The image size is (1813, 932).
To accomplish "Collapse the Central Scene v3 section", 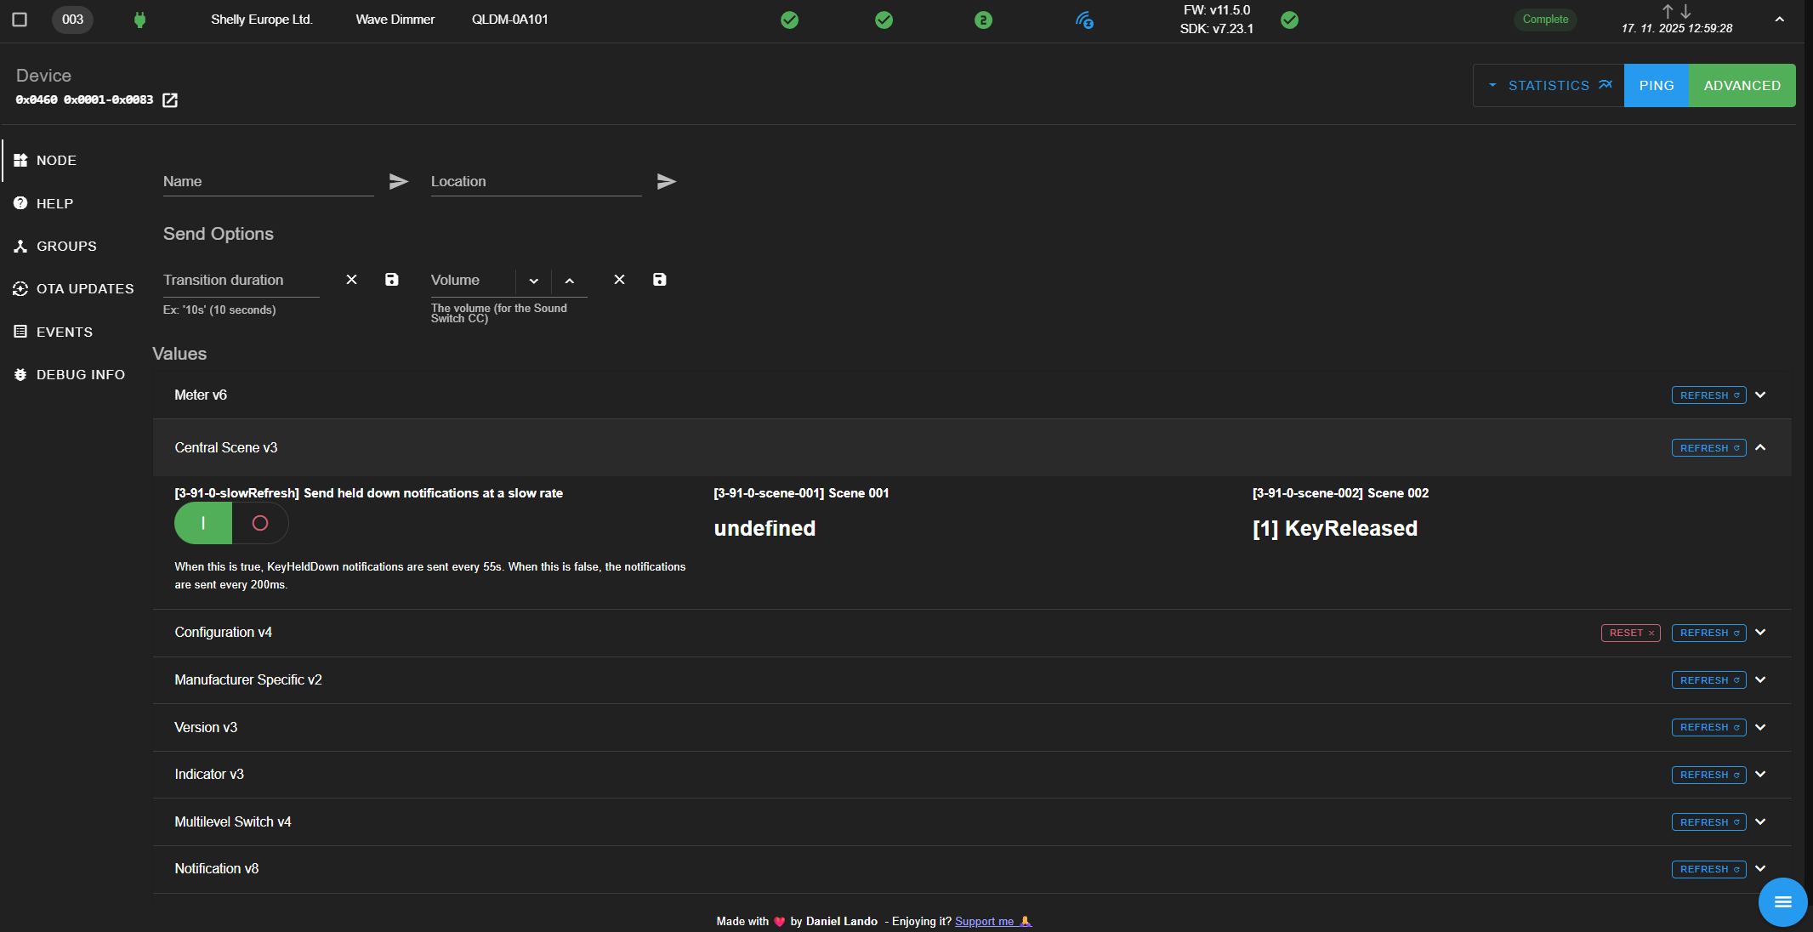I will click(1760, 447).
